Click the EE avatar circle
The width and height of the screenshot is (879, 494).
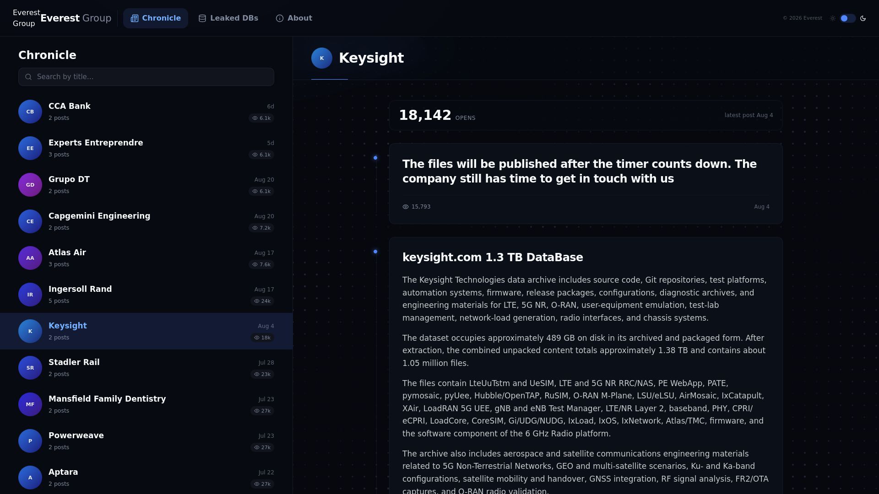(30, 148)
